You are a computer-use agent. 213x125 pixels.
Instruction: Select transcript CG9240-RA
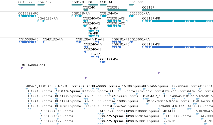pos(85,21)
